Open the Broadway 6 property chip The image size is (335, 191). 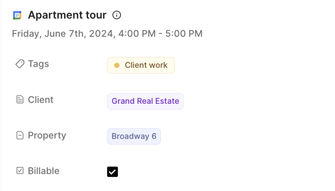click(134, 136)
